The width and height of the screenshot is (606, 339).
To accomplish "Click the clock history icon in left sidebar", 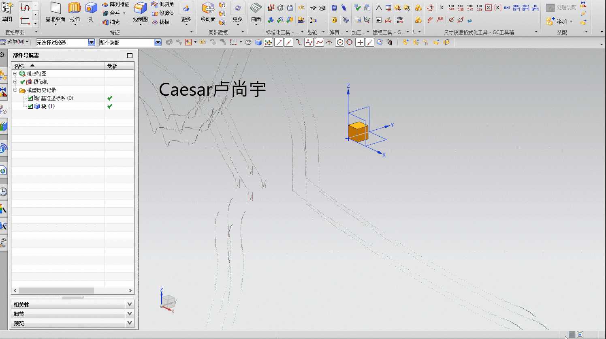I will click(x=3, y=191).
